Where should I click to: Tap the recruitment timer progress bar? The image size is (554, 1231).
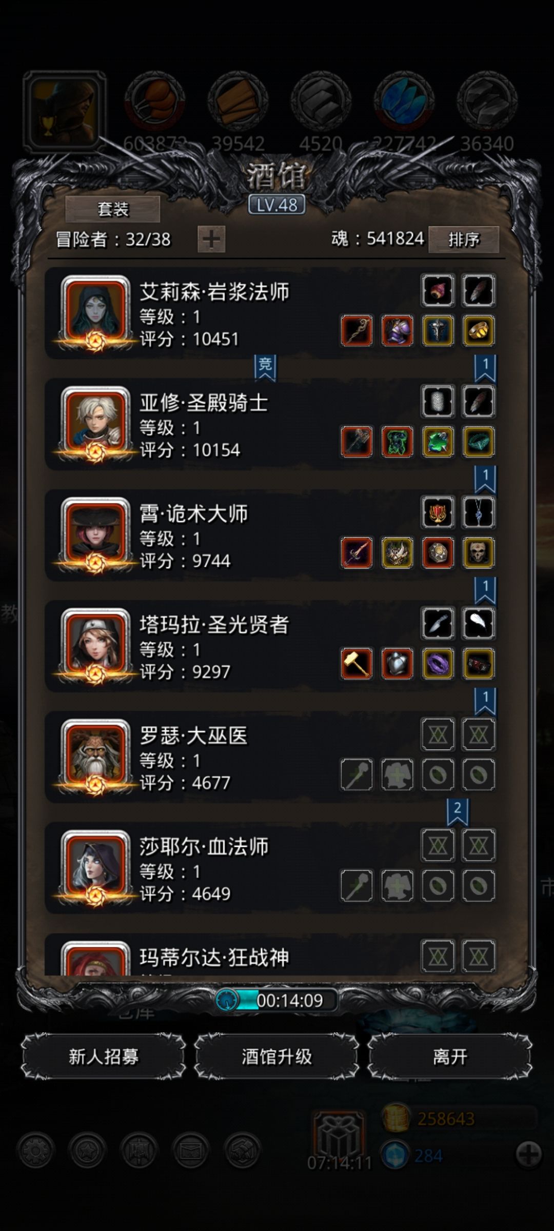click(x=277, y=1000)
